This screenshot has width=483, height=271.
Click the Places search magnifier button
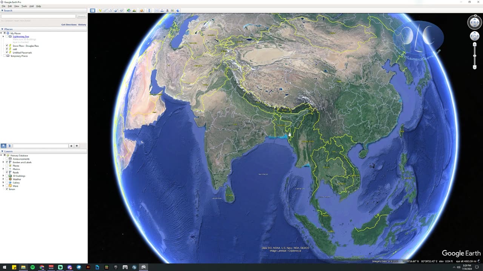coord(3,146)
